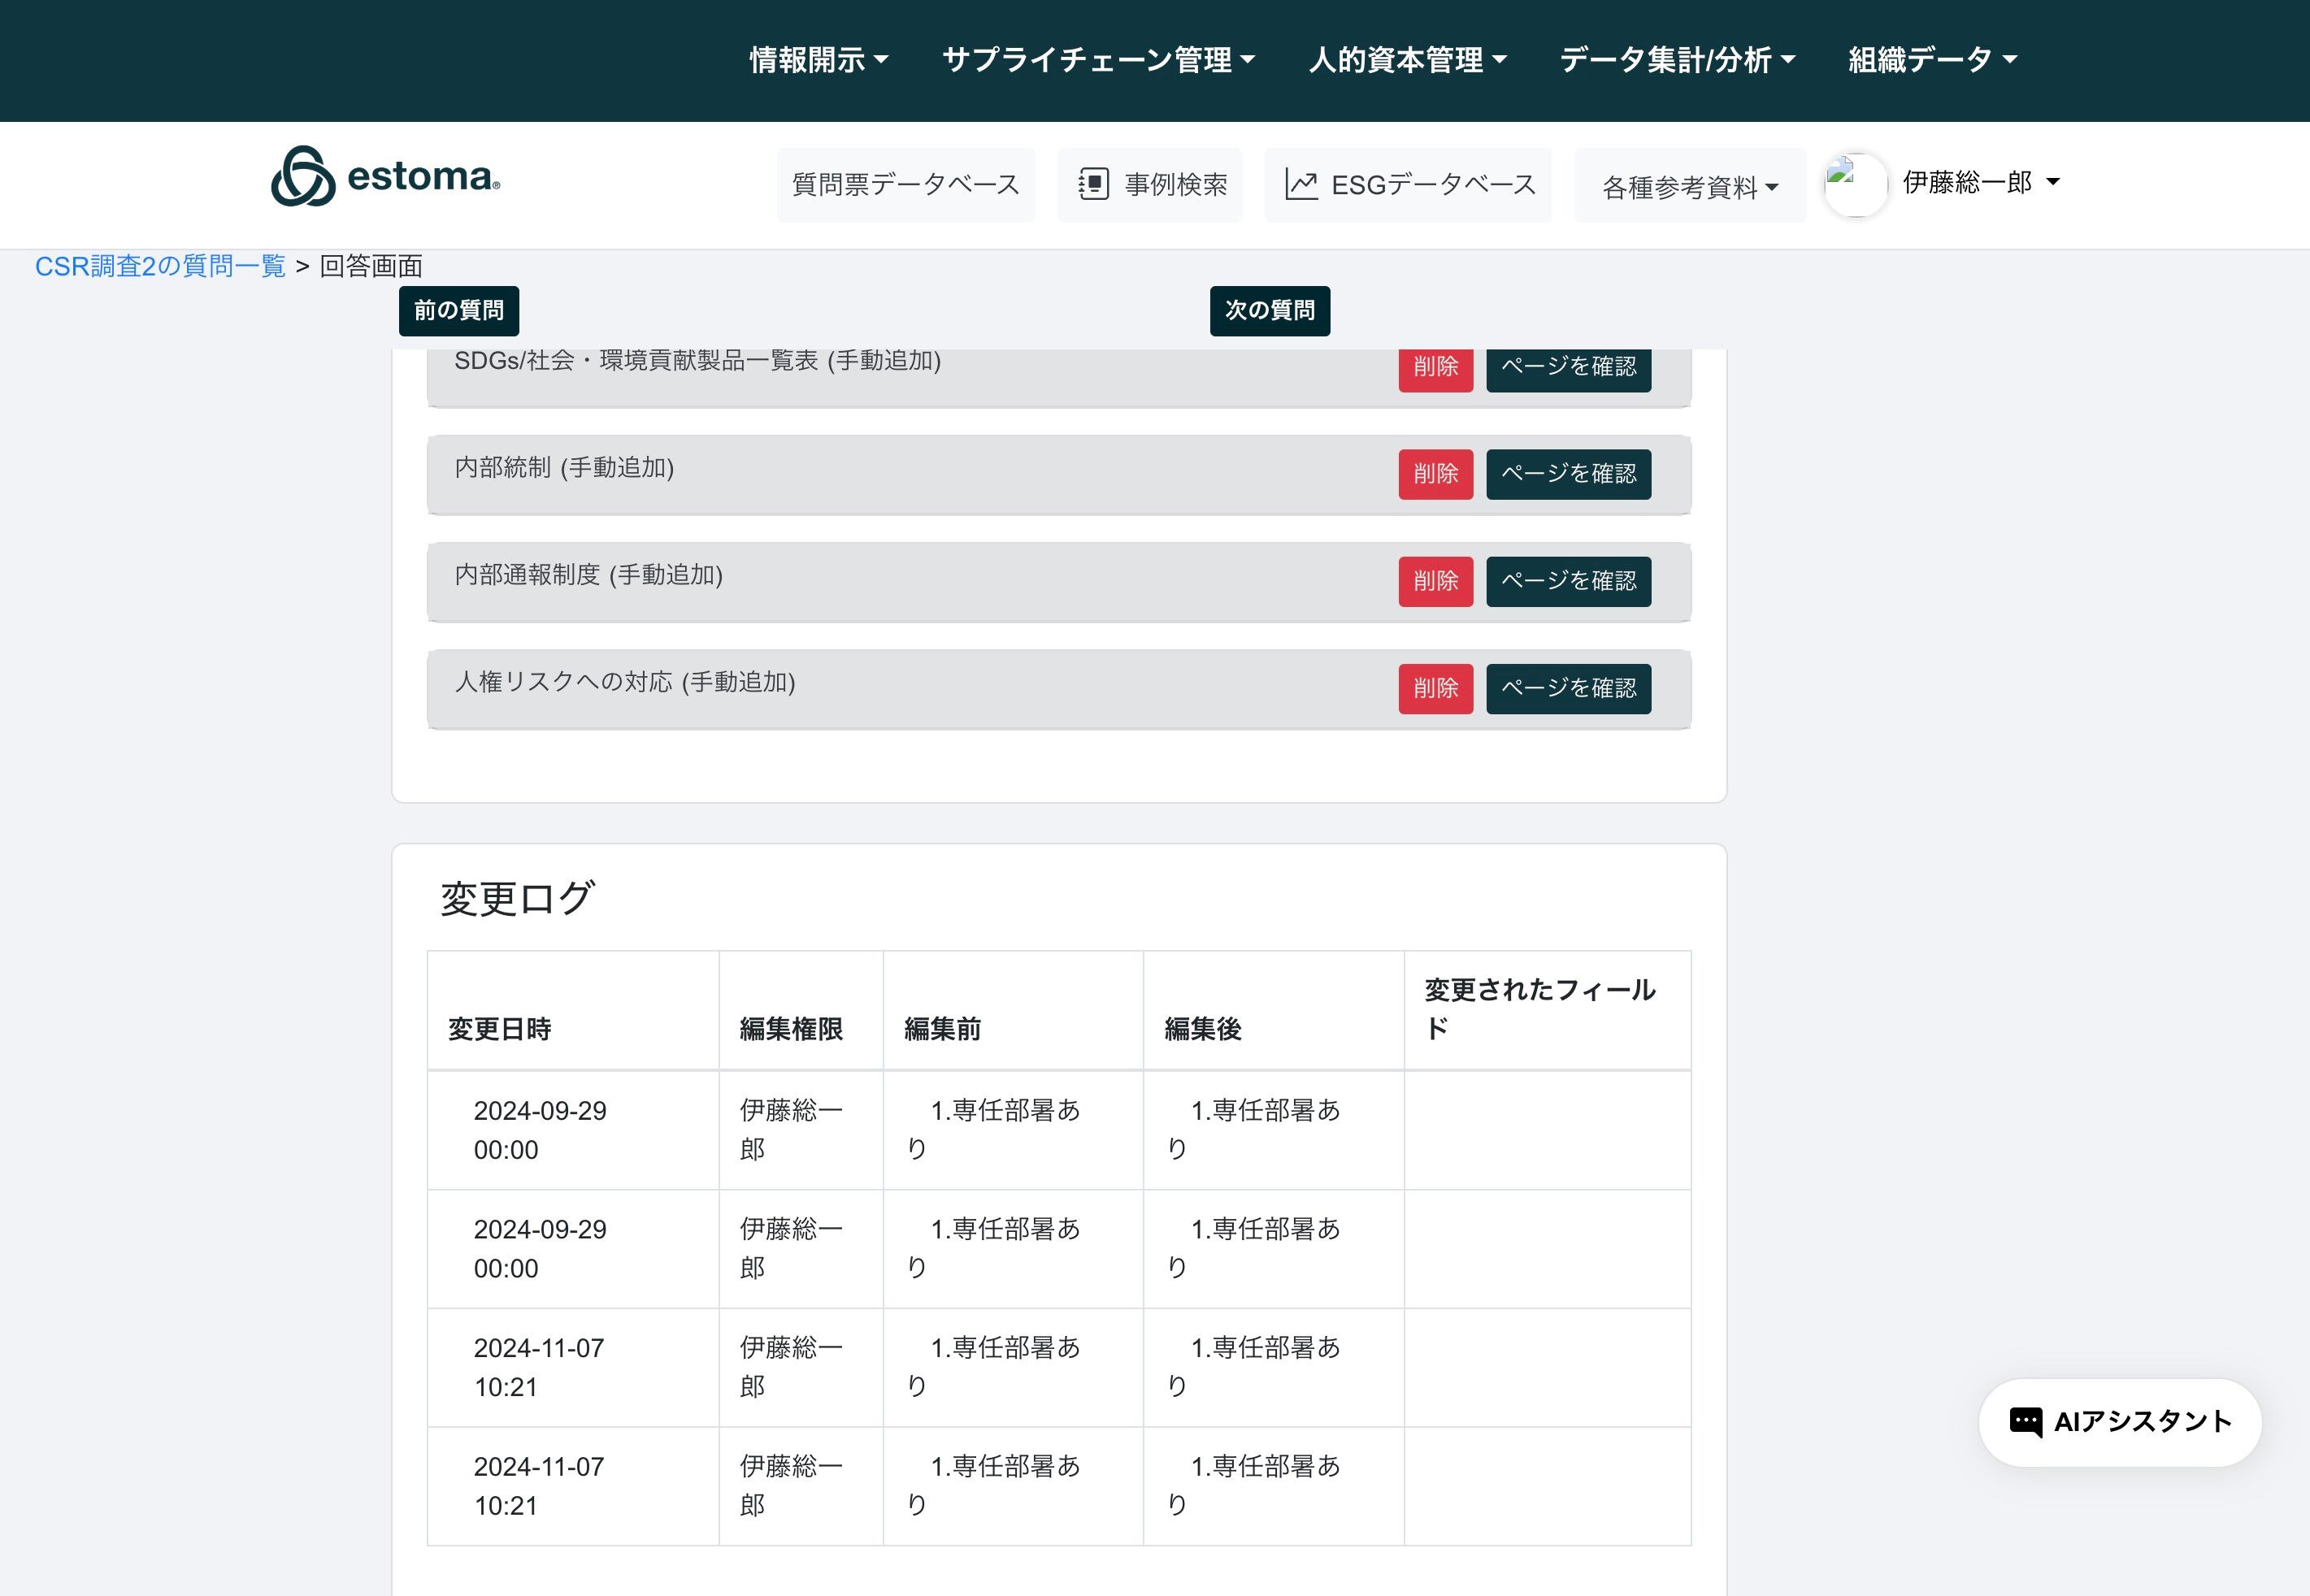Open 質問票データベース
Screen dimensions: 2310x1596
coord(905,184)
